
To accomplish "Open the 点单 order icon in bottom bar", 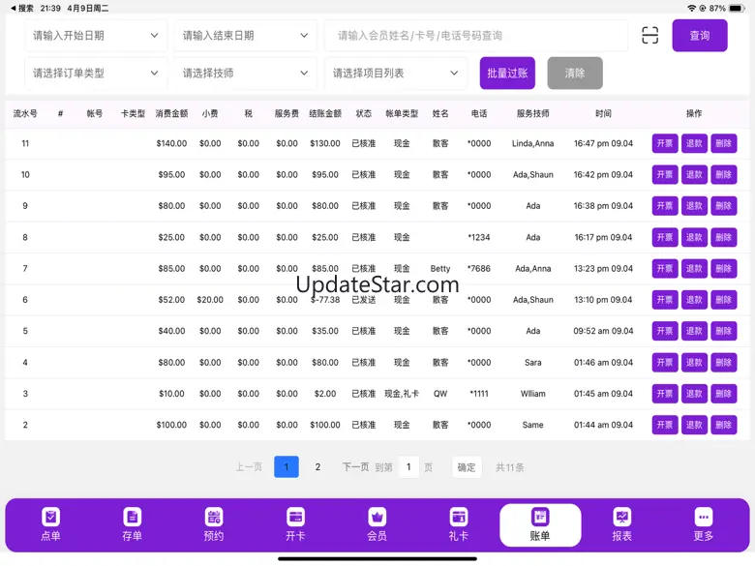I will (x=50, y=518).
